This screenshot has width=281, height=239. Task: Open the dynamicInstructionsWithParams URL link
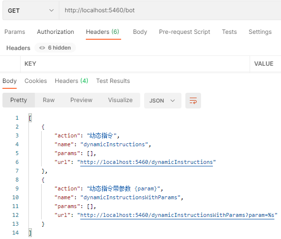coord(177,215)
